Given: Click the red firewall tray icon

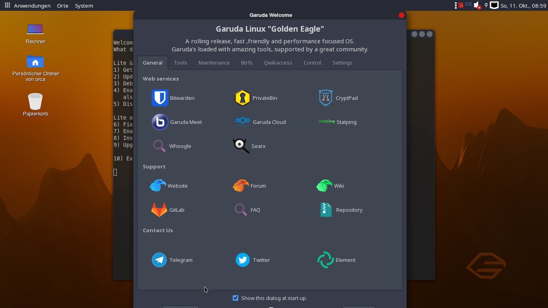Looking at the screenshot, I should pos(461,5).
